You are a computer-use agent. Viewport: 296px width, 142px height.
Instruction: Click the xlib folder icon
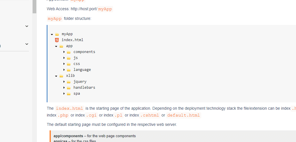[x=61, y=76]
